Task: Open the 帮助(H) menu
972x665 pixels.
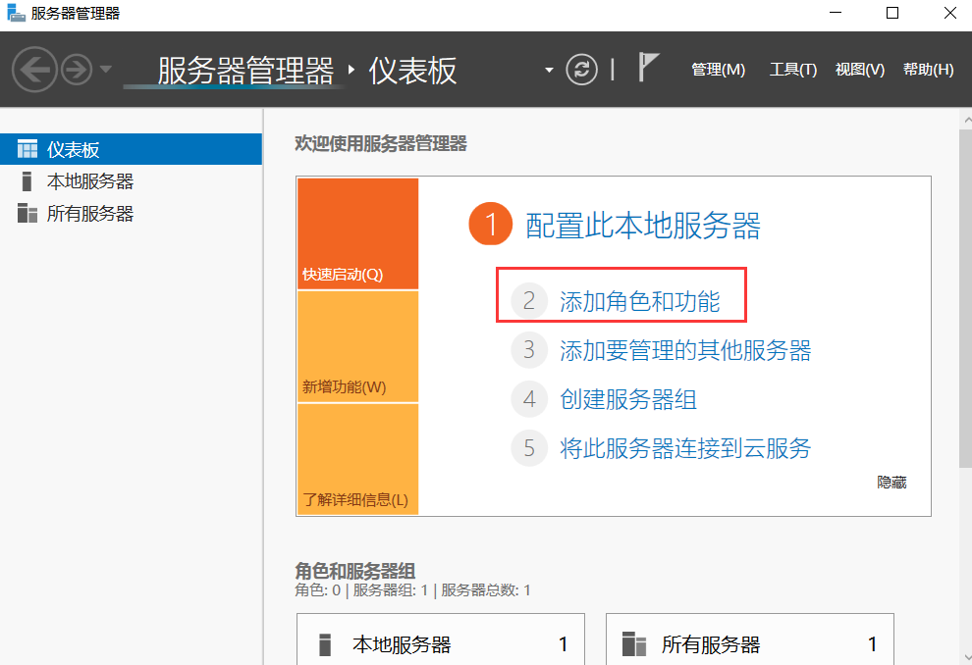Action: pyautogui.click(x=928, y=70)
